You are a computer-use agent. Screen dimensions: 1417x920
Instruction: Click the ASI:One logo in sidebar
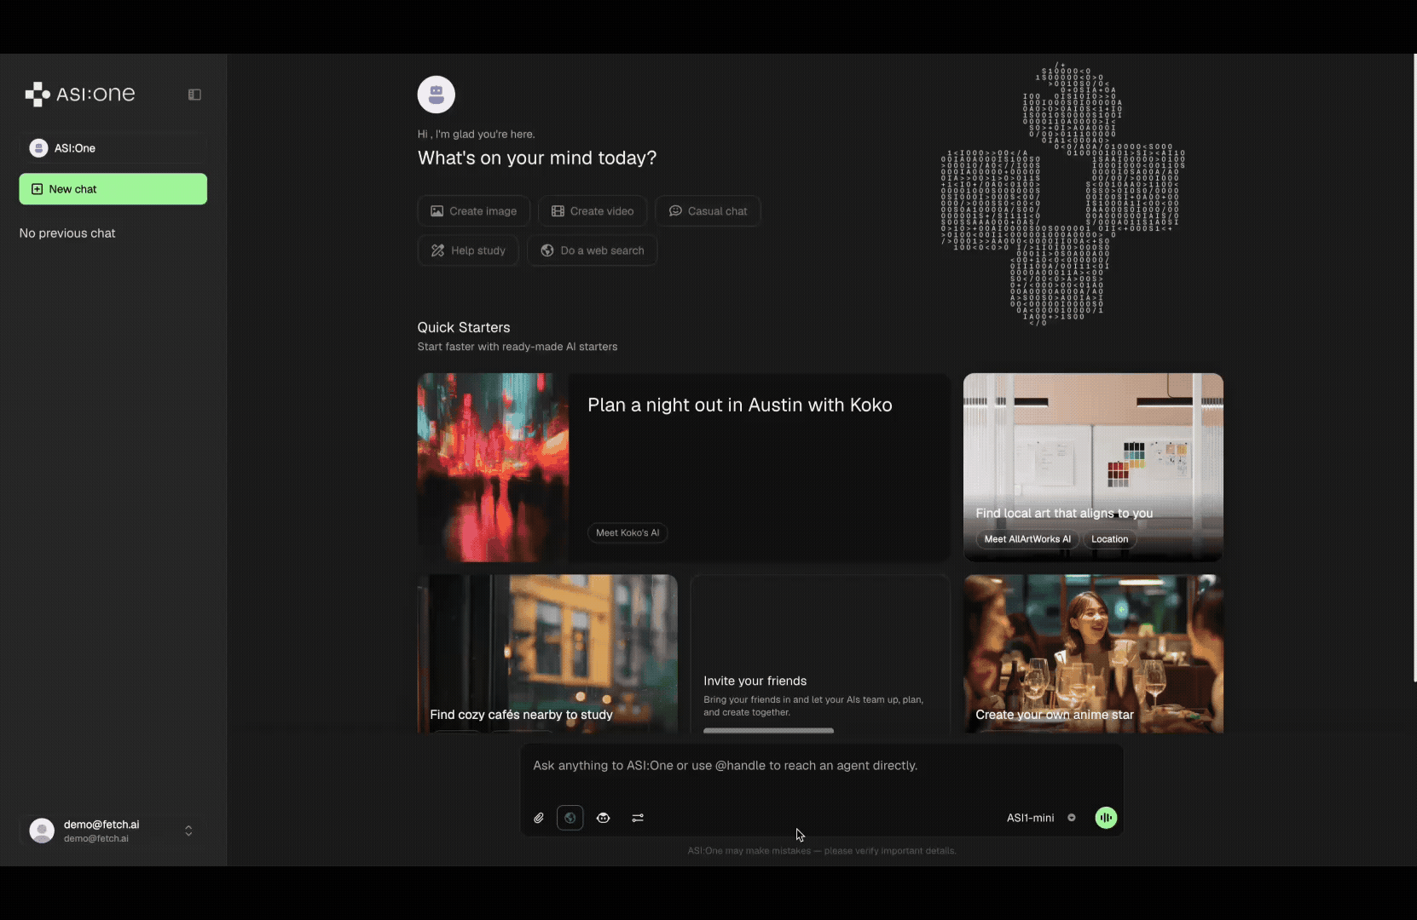(80, 94)
